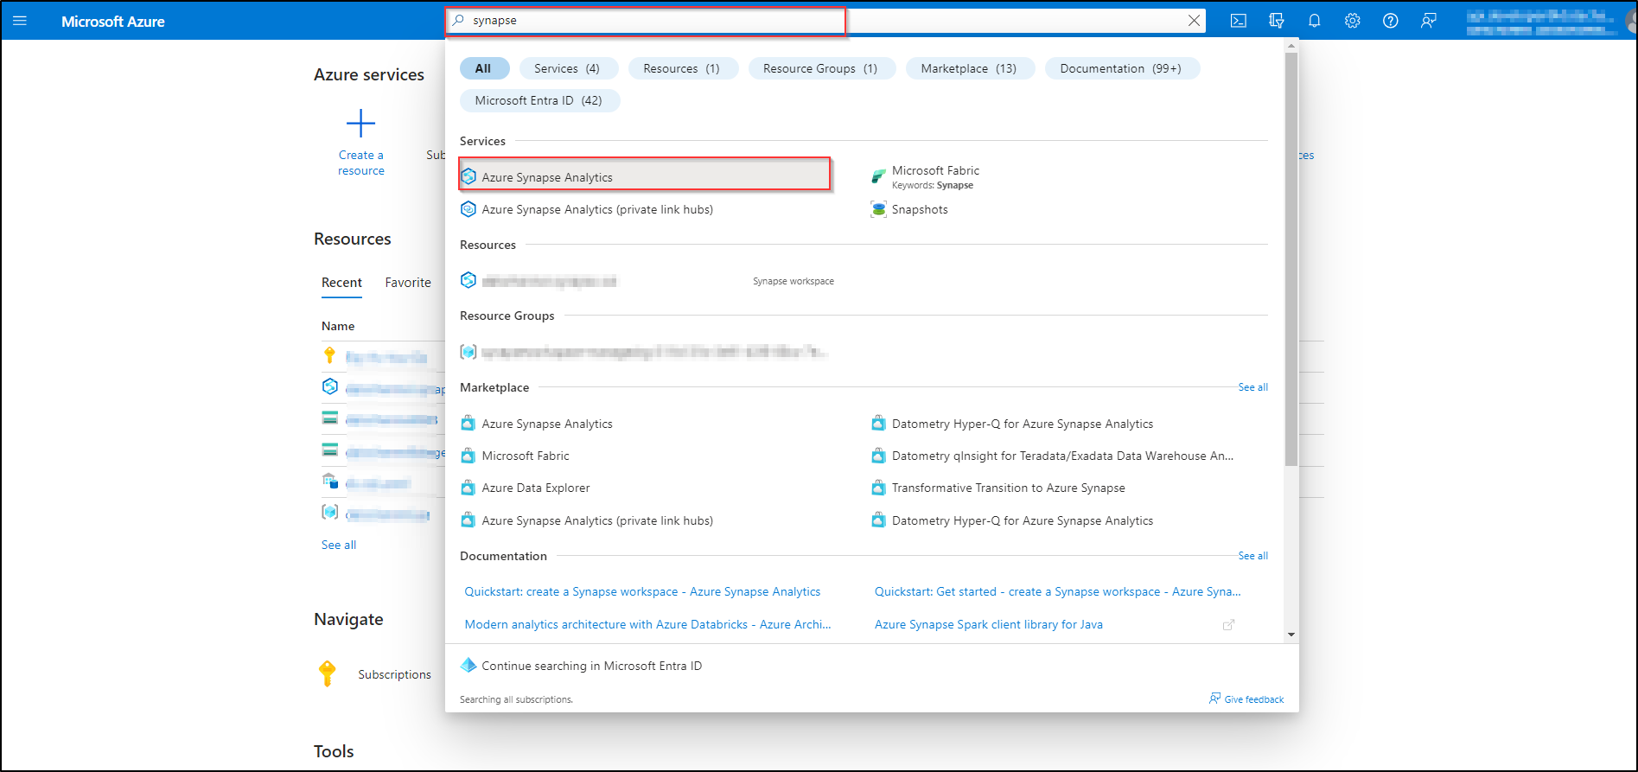This screenshot has height=772, width=1638.
Task: Select the All filter pill
Action: [483, 68]
